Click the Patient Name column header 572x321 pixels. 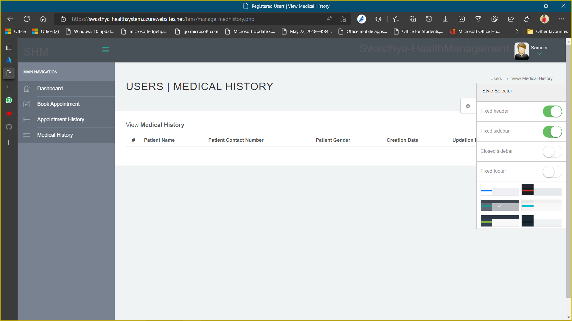point(159,140)
